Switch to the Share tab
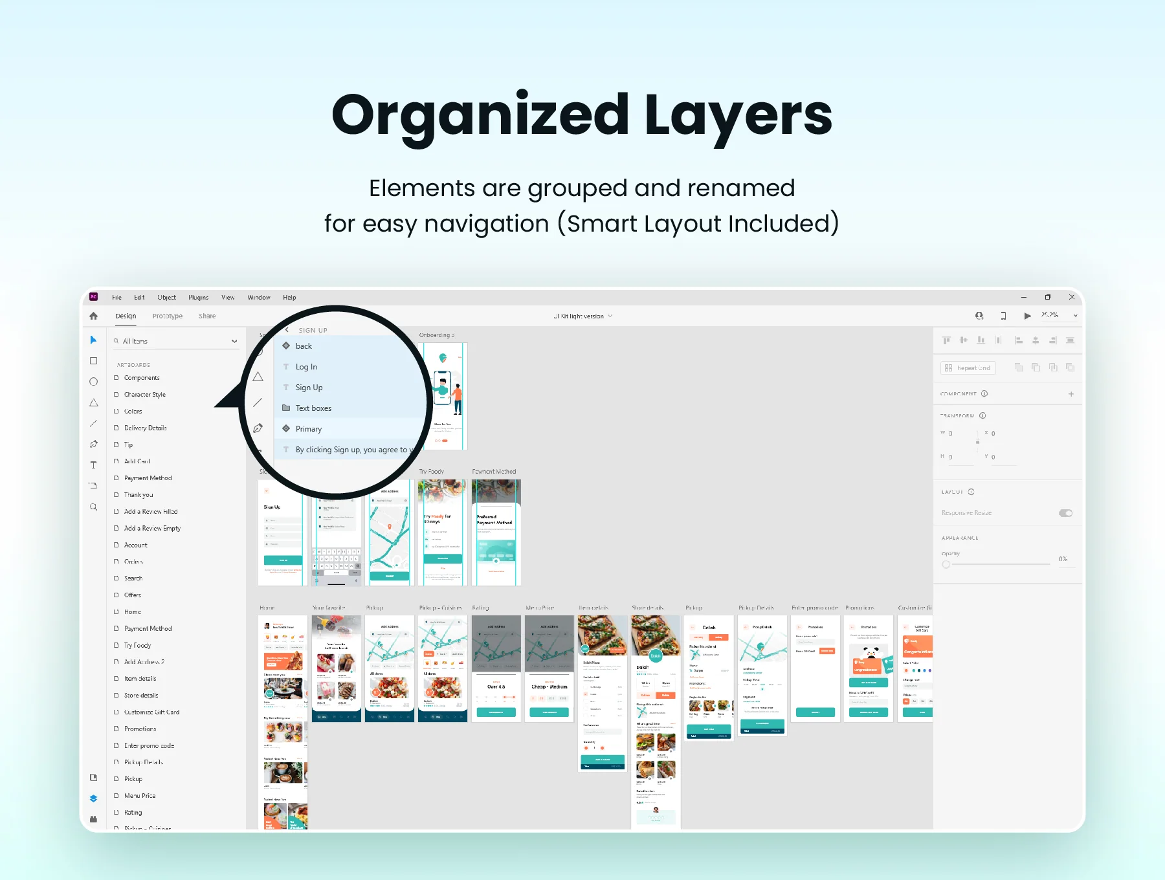This screenshot has height=880, width=1165. (x=207, y=316)
